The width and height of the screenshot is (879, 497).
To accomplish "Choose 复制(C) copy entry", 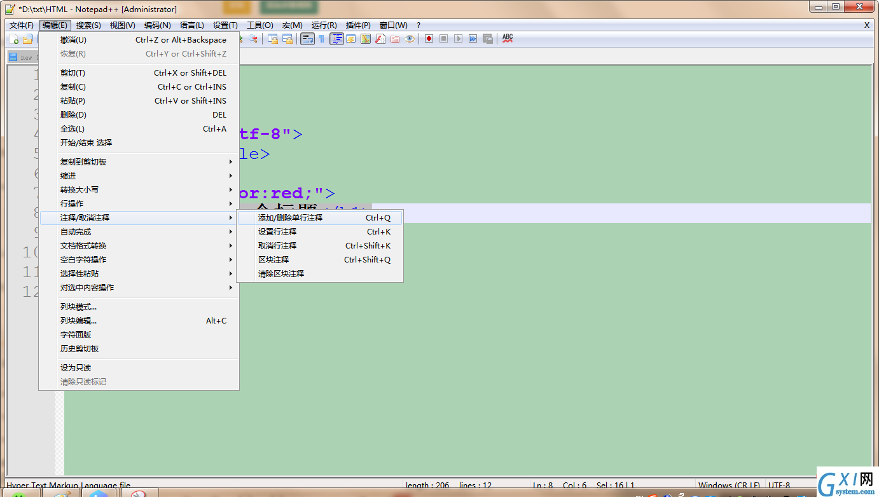I will [139, 86].
